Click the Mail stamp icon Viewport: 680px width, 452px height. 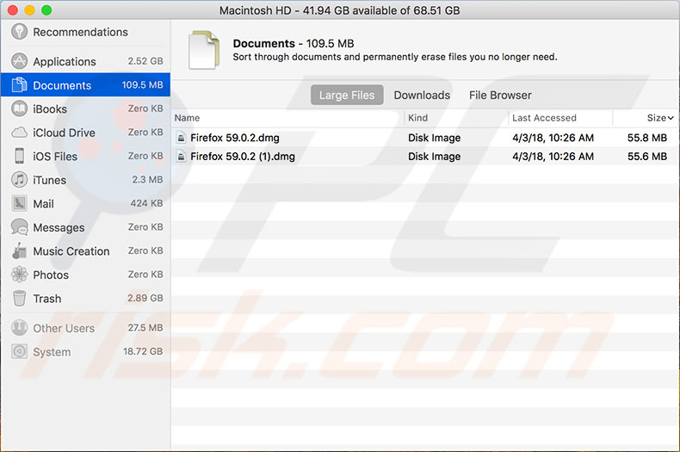coord(19,203)
